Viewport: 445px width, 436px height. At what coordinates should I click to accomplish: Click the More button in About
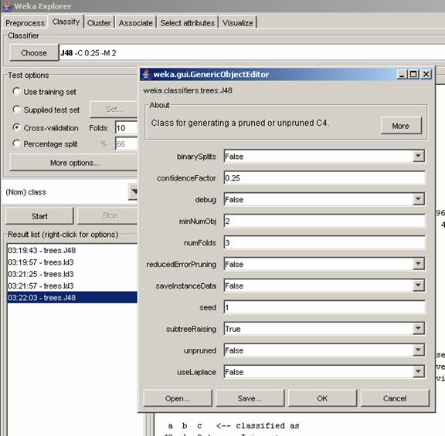401,126
